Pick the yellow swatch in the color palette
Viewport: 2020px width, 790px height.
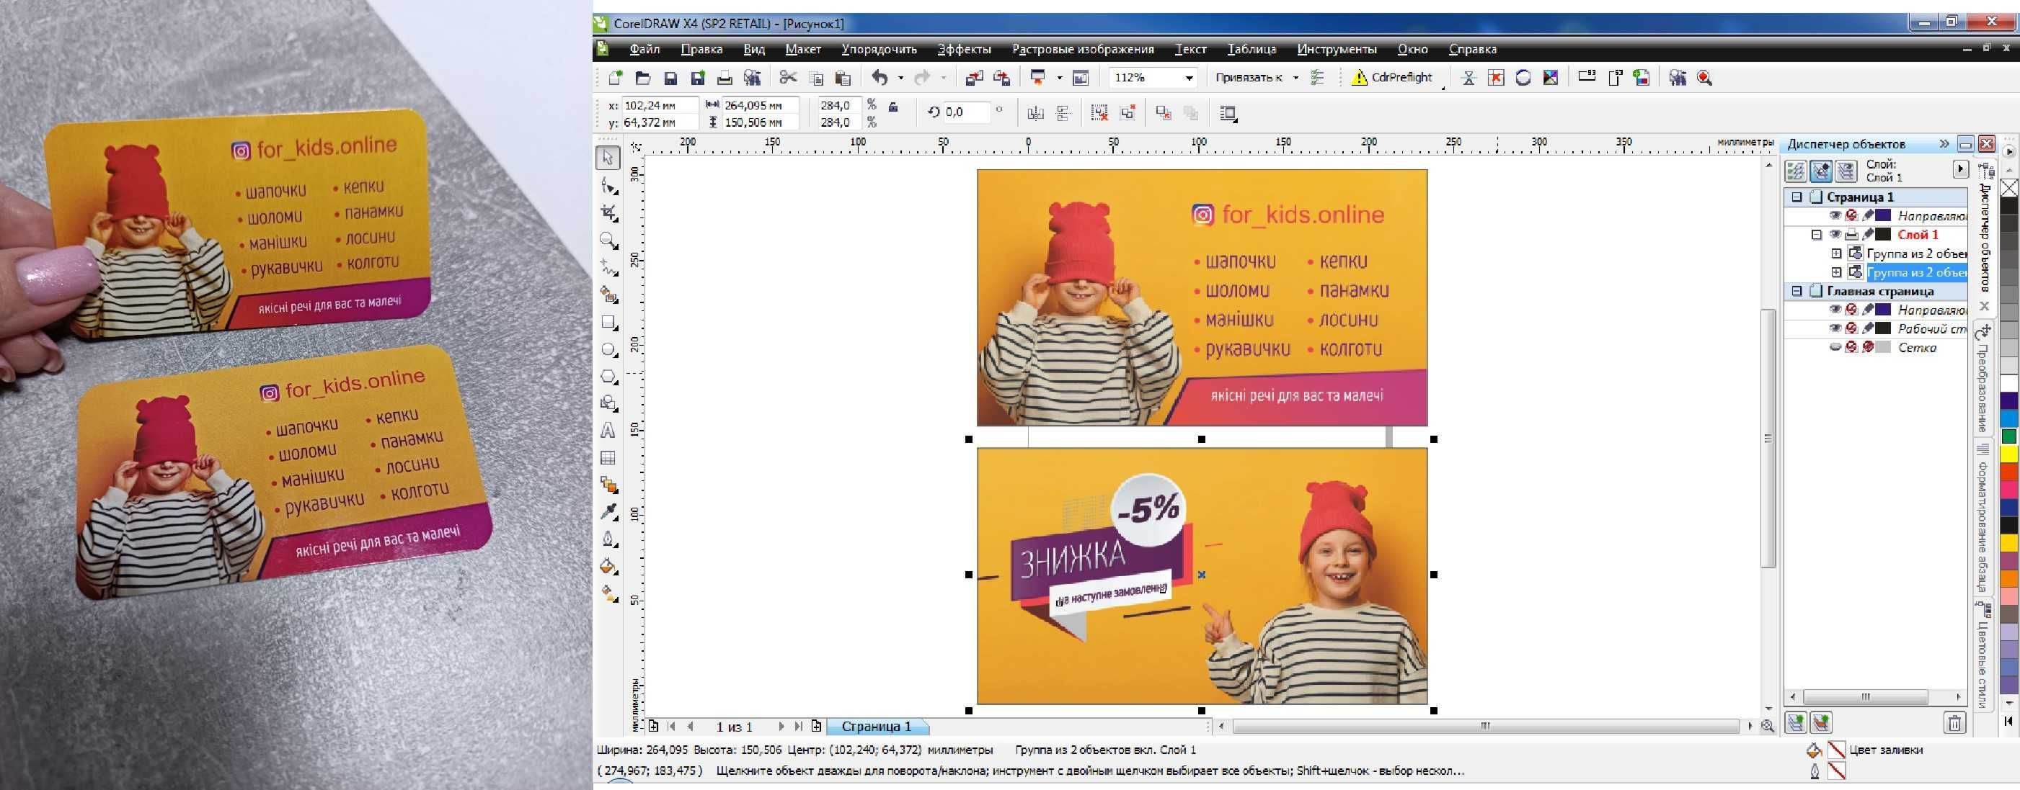pos(2009,454)
